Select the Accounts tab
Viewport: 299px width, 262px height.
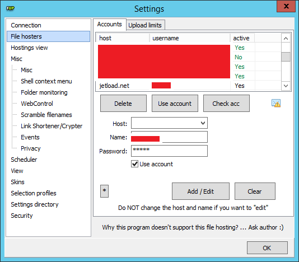[109, 24]
